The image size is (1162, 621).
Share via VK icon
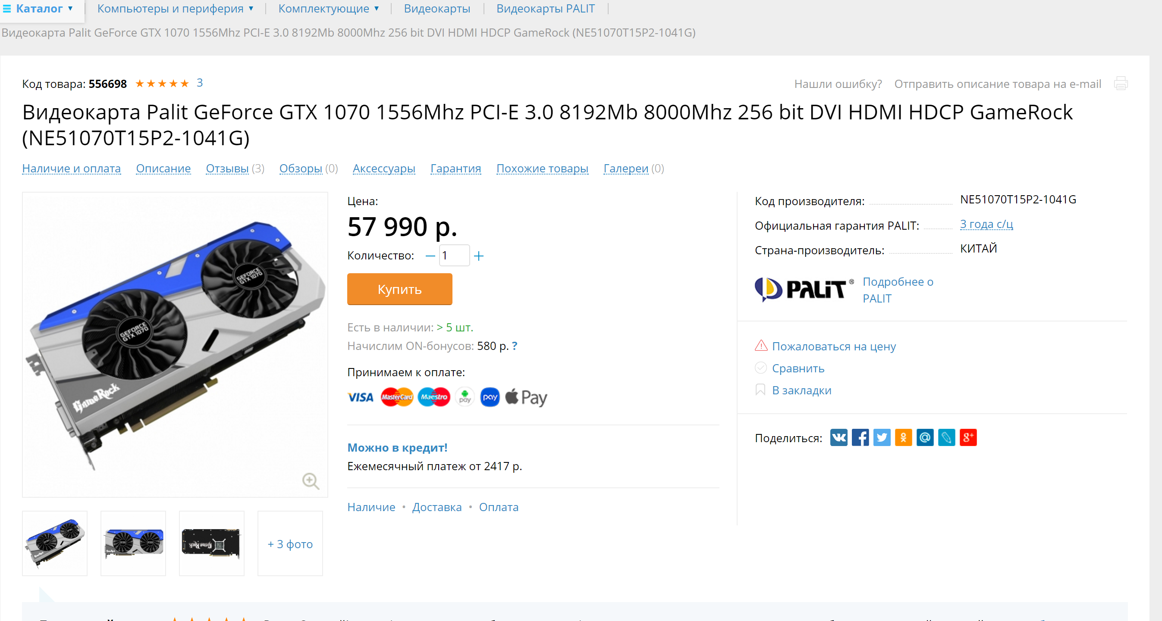[x=839, y=437]
